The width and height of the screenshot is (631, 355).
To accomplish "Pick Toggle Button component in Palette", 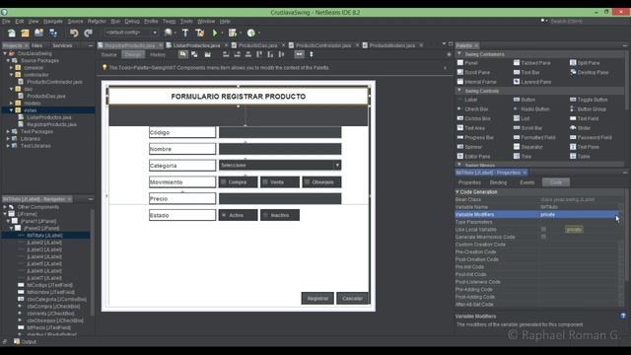I will pos(589,100).
